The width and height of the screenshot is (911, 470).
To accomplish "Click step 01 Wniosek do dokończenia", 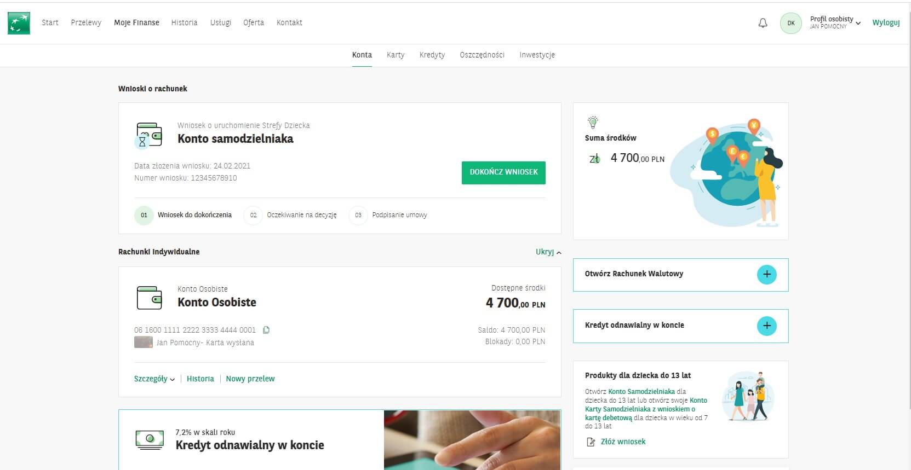I will click(184, 215).
